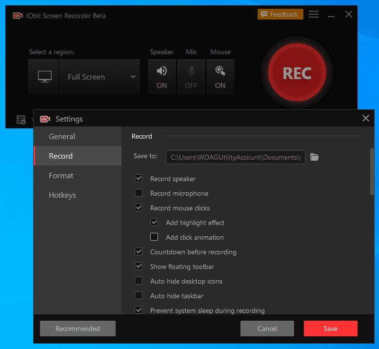
Task: Uncheck Prevent system sleep during recording
Action: click(139, 310)
